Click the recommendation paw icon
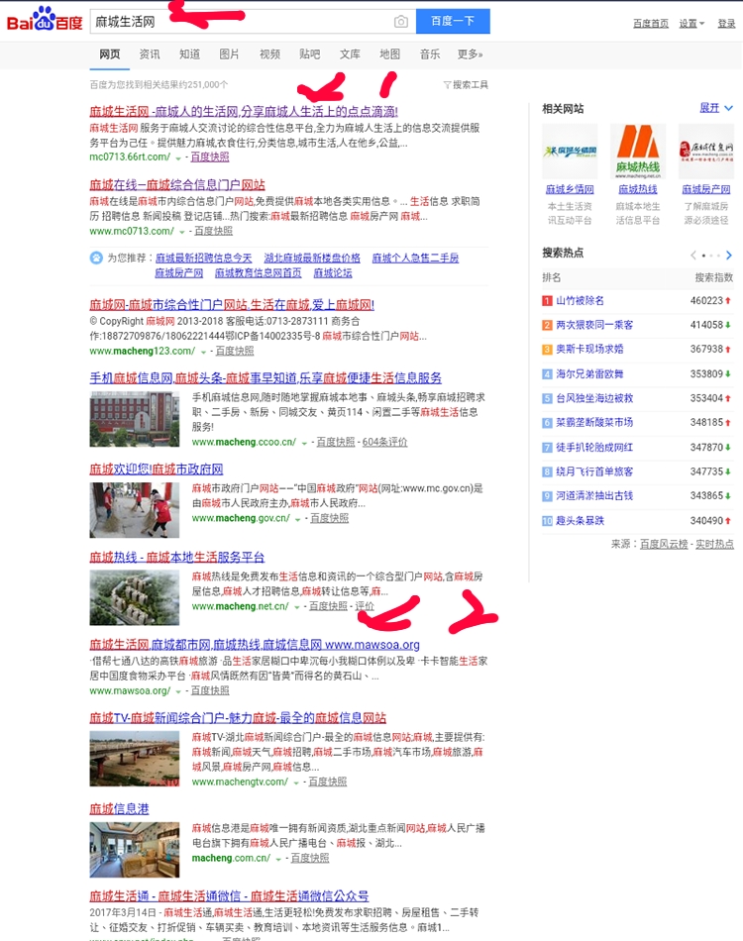This screenshot has width=743, height=941. (96, 259)
